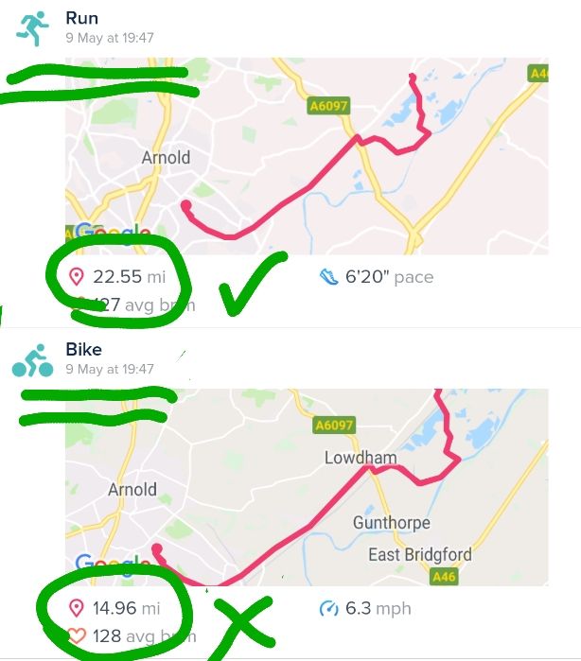
Task: Open the Bike route map thumbnail
Action: [307, 487]
